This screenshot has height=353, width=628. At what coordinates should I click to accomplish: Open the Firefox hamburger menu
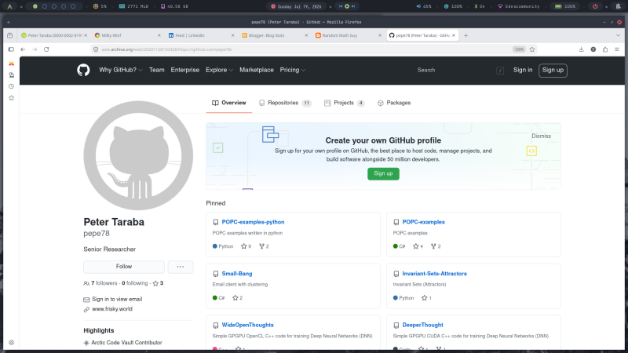[x=617, y=49]
